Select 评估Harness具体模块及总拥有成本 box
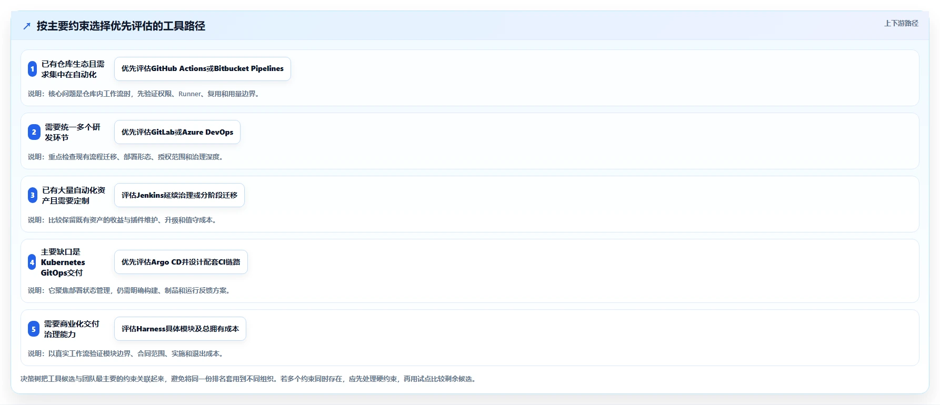 (180, 329)
